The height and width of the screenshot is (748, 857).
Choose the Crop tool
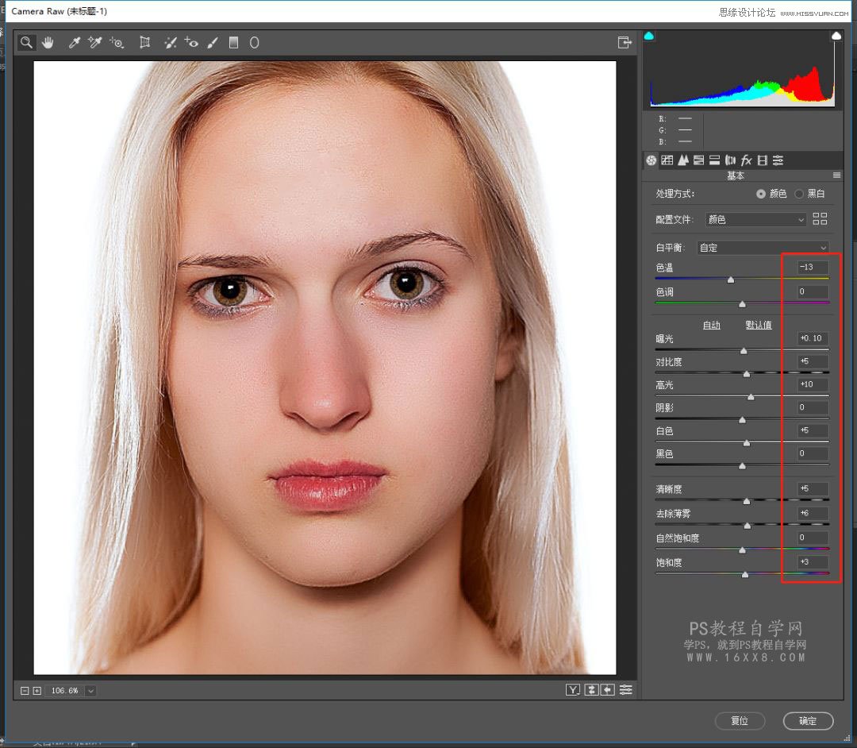pos(144,43)
